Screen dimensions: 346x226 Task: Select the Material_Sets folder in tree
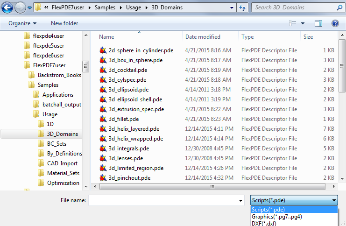tap(58, 173)
